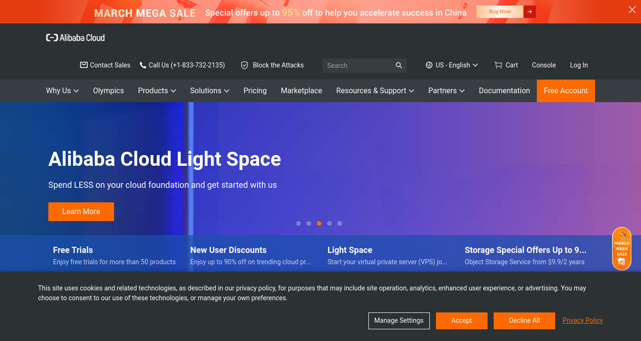The height and width of the screenshot is (341, 641).
Task: Expand the Resources & Support menu
Action: click(x=375, y=90)
